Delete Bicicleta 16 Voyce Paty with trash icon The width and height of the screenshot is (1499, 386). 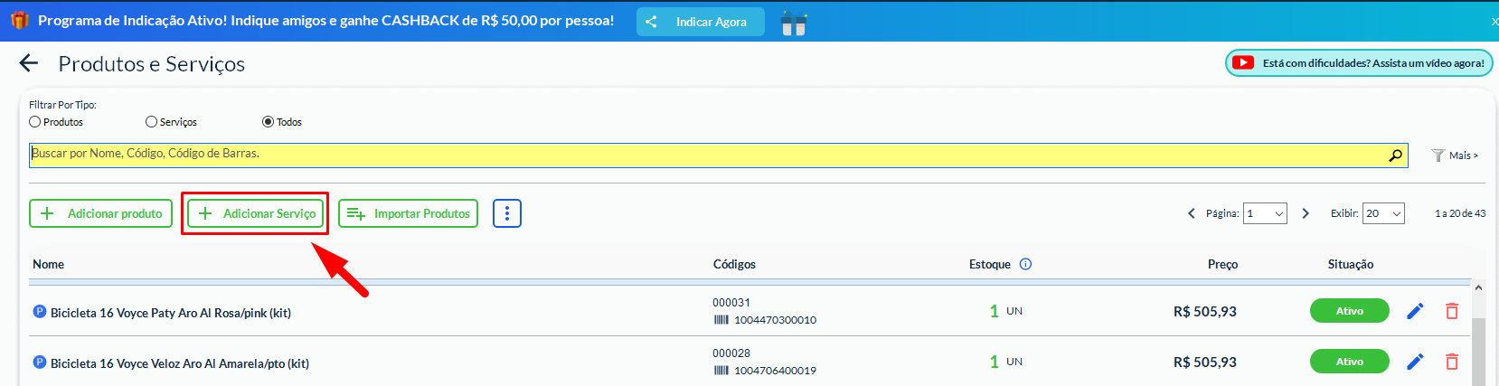click(1452, 311)
